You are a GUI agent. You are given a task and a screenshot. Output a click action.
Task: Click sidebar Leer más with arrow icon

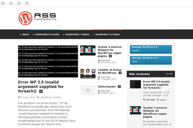point(149,100)
